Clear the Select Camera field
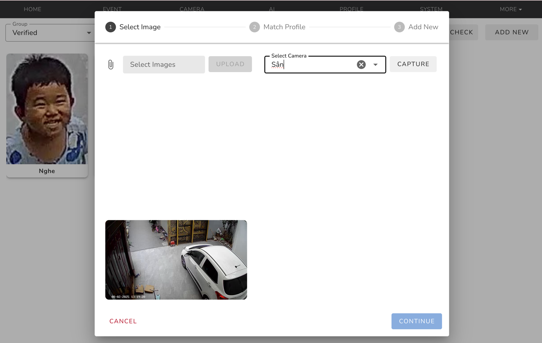The image size is (542, 343). click(x=361, y=65)
